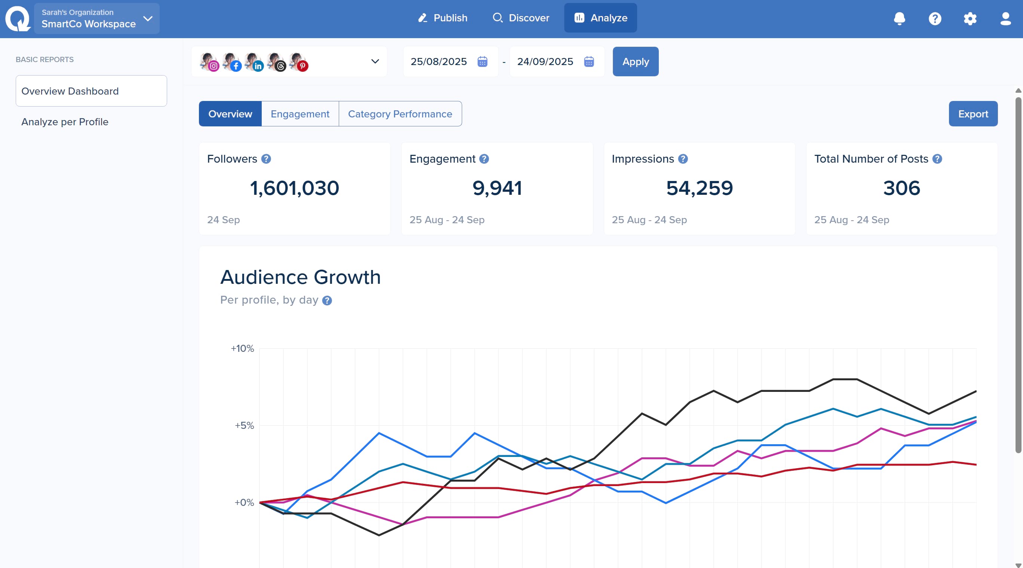Image resolution: width=1023 pixels, height=568 pixels.
Task: Click the Audience Growth subtitle help icon
Action: (x=327, y=300)
